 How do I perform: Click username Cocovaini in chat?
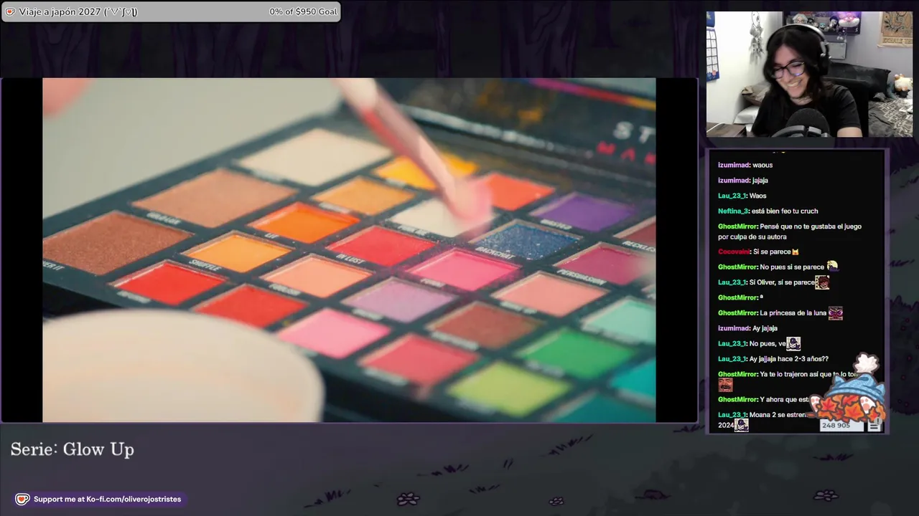point(734,252)
